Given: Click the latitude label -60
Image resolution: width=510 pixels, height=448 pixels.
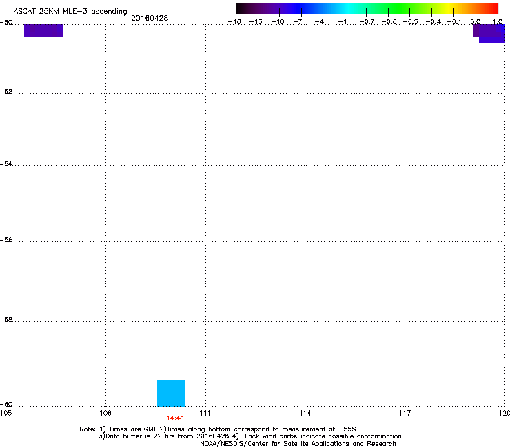Looking at the screenshot, I should pos(6,404).
